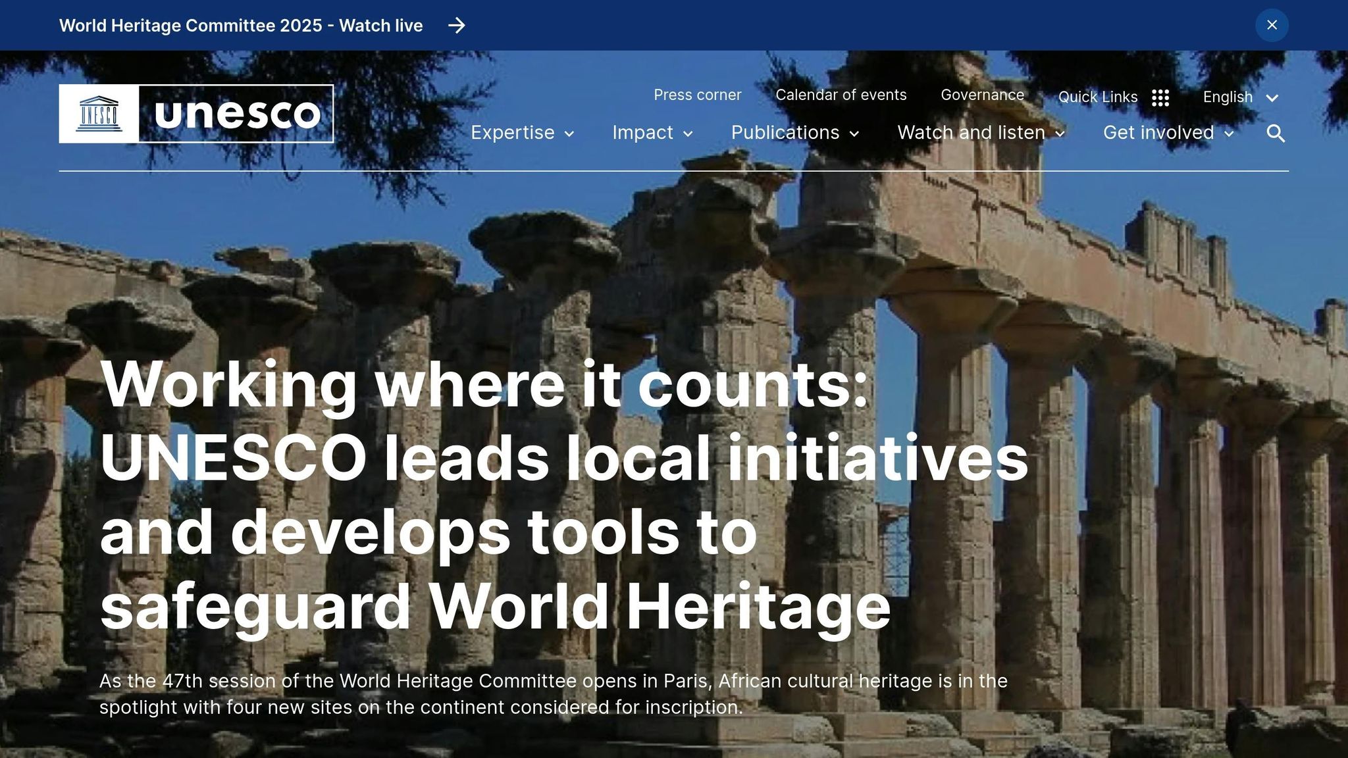Dismiss the announcement banner with X
1348x758 pixels.
[x=1272, y=25]
